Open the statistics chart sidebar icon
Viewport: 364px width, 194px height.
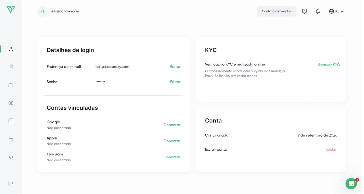point(11,121)
